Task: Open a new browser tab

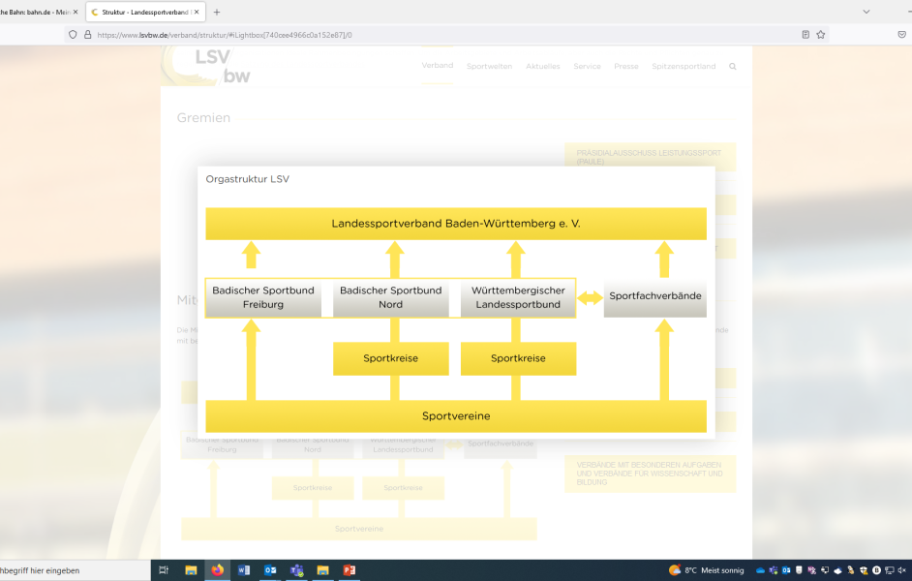Action: [x=217, y=12]
